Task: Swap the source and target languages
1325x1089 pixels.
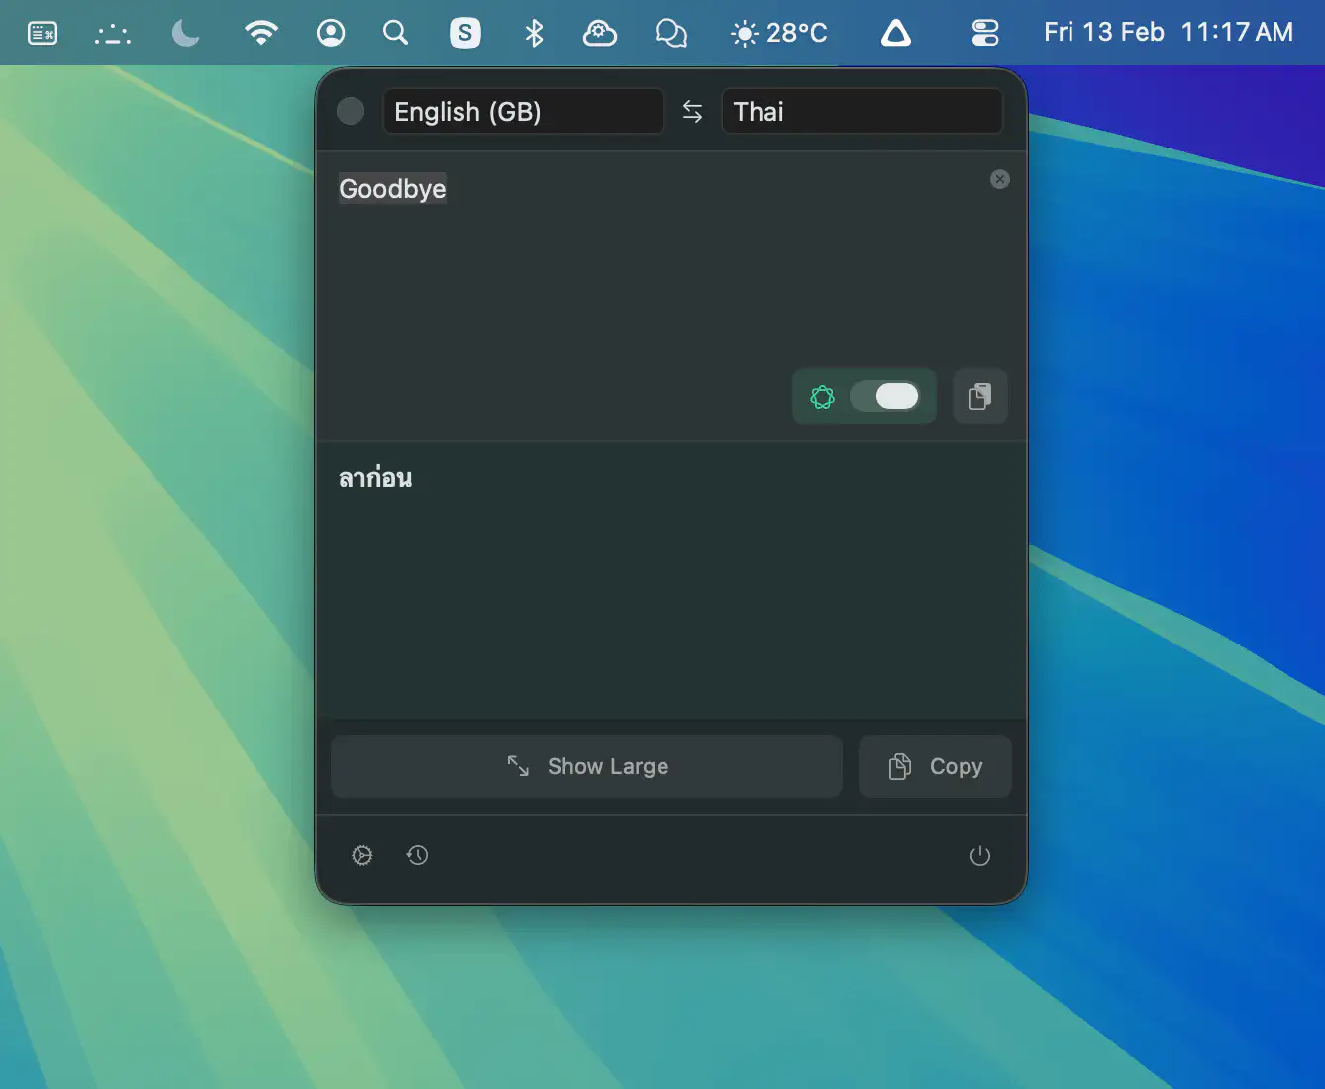Action: coord(692,112)
